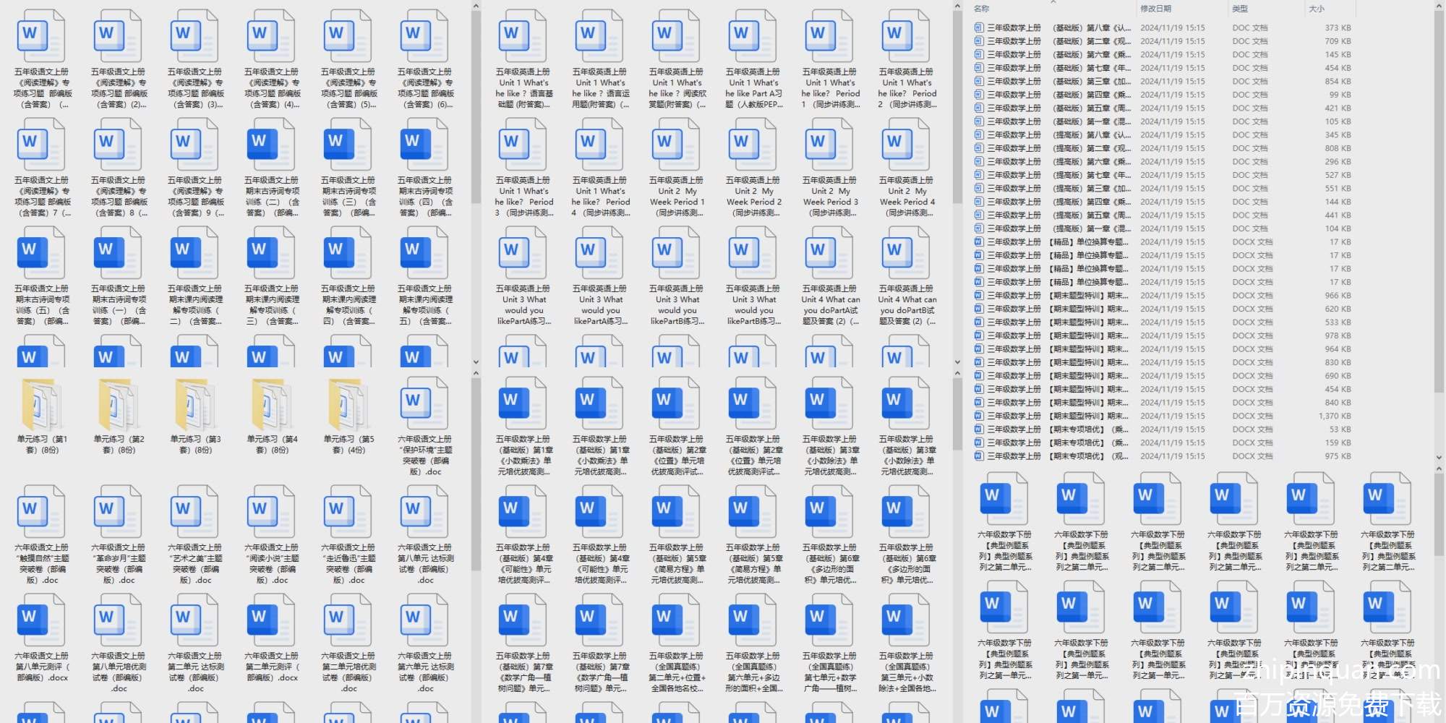This screenshot has width=1446, height=723.
Task: Click the "975 KB" size cell
Action: pyautogui.click(x=1338, y=456)
